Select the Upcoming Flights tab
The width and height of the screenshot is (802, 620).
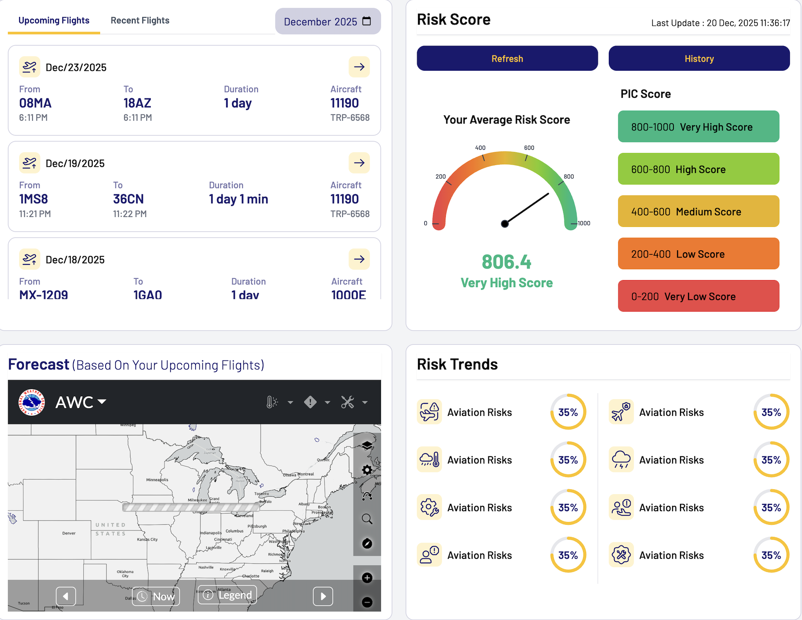[54, 20]
